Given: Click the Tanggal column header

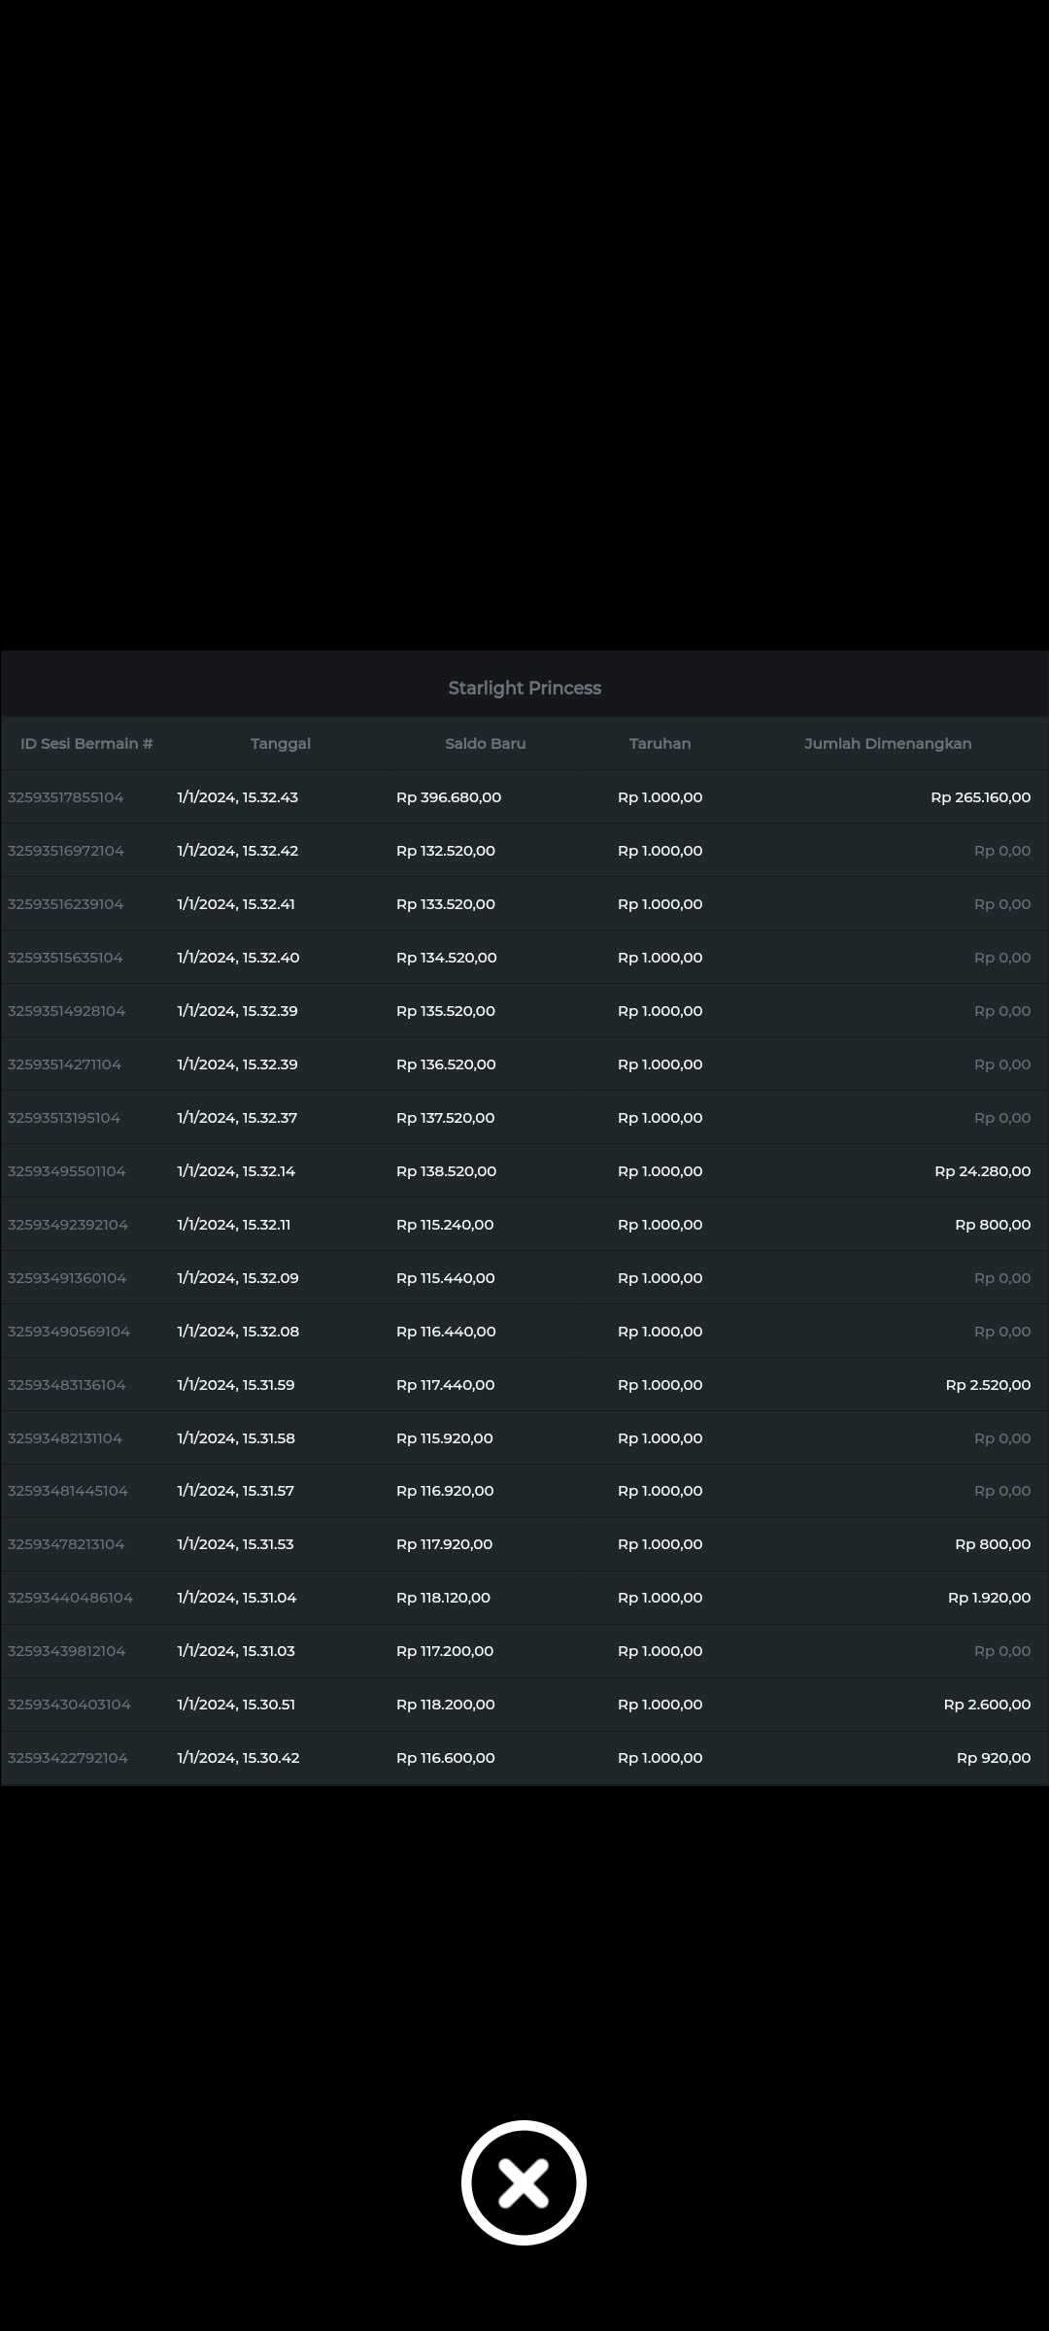Looking at the screenshot, I should tap(280, 744).
